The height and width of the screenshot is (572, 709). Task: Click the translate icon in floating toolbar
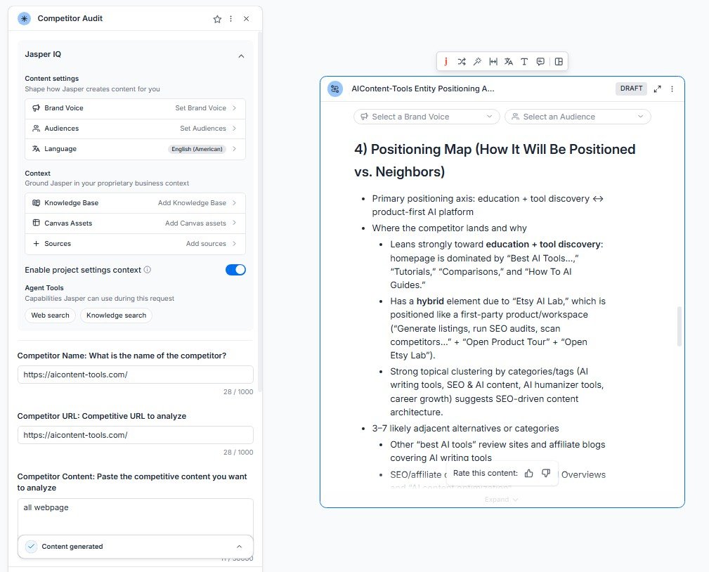[509, 62]
